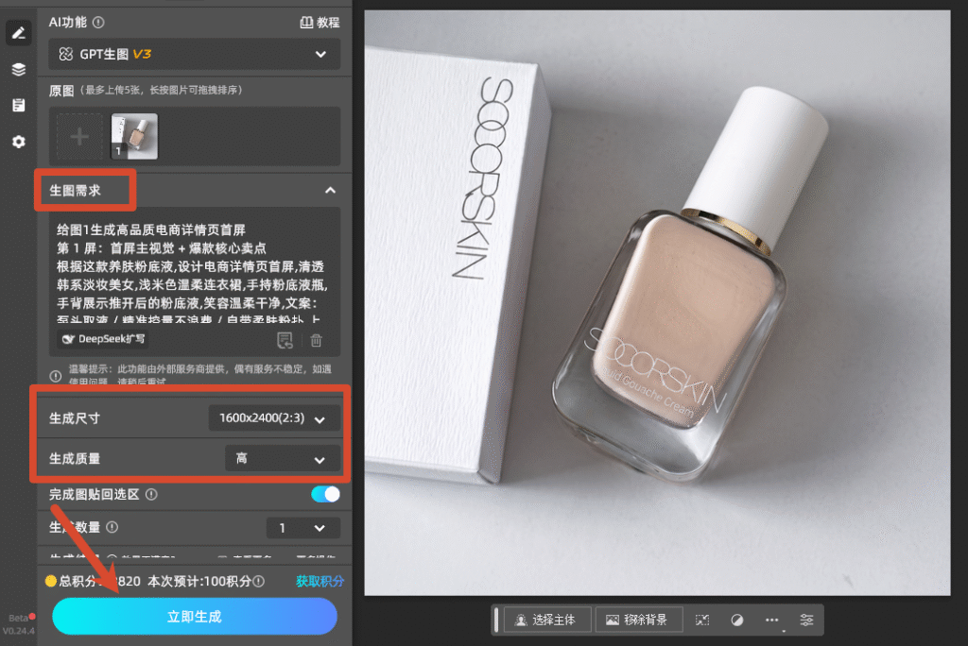The height and width of the screenshot is (646, 968).
Task: Click info icon beside 生成数量
Action: pos(112,528)
